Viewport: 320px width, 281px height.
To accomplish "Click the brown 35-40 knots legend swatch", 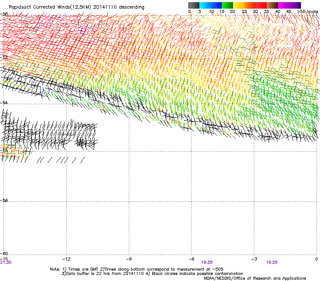I will click(x=272, y=5).
